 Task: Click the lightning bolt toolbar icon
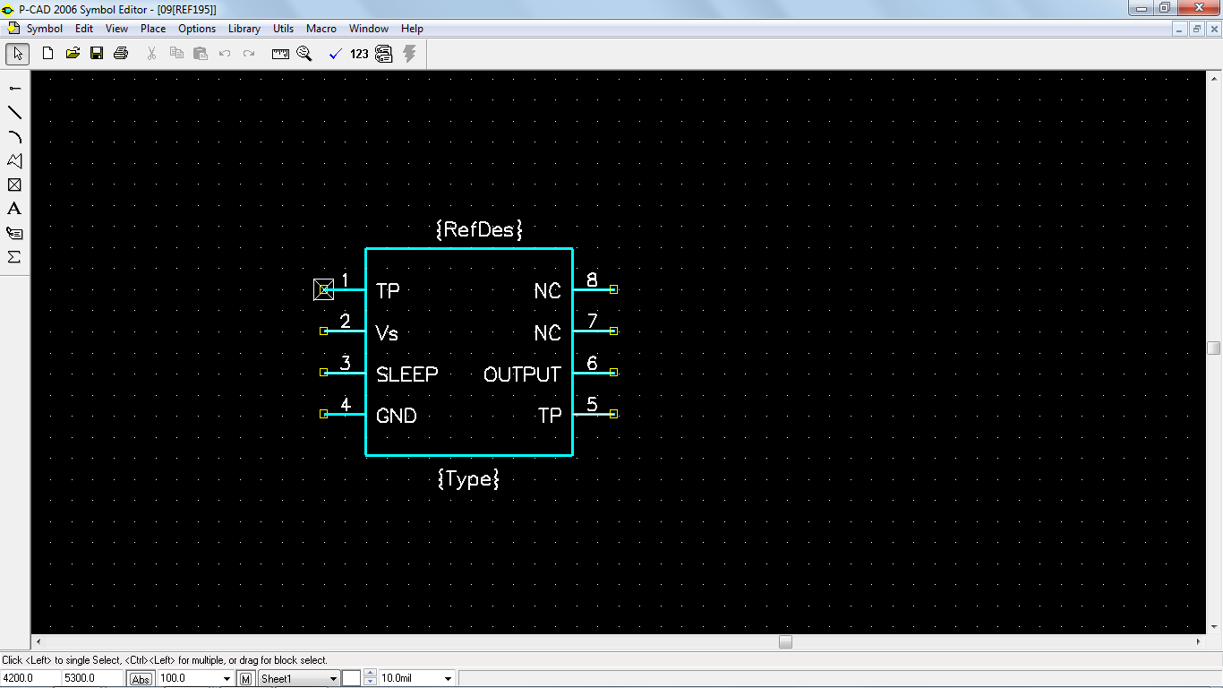(x=409, y=54)
